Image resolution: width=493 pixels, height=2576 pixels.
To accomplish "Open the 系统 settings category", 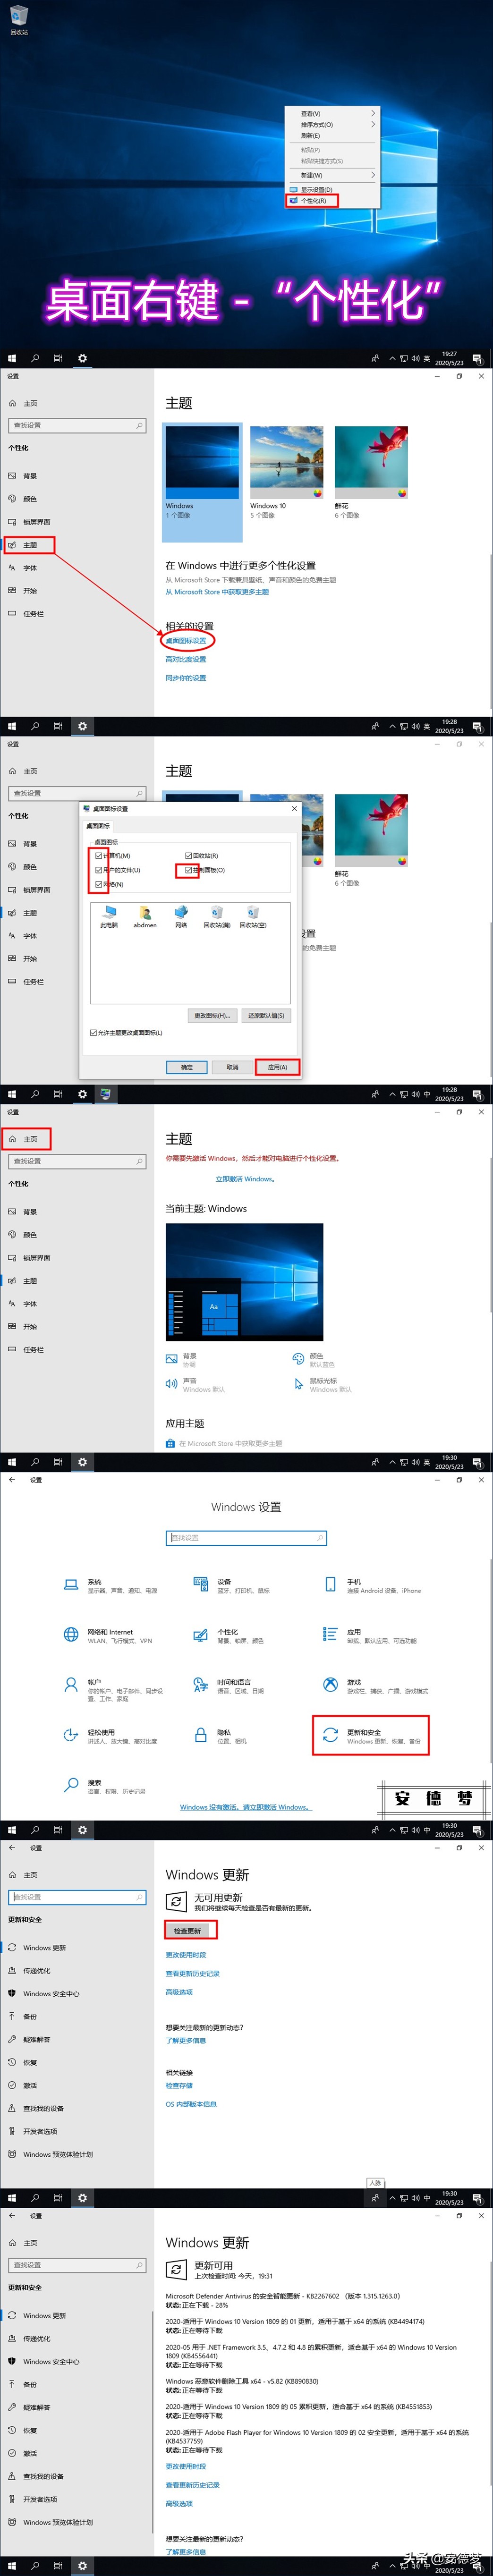I will coord(110,1585).
